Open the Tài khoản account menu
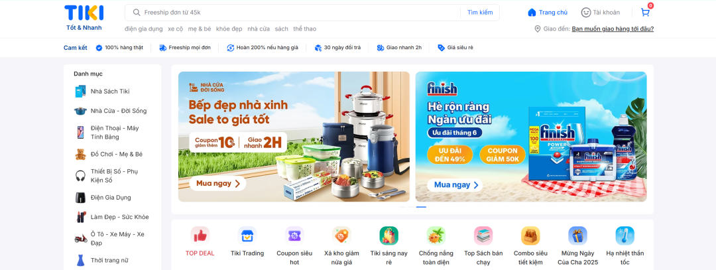Image resolution: width=716 pixels, height=270 pixels. coord(601,13)
